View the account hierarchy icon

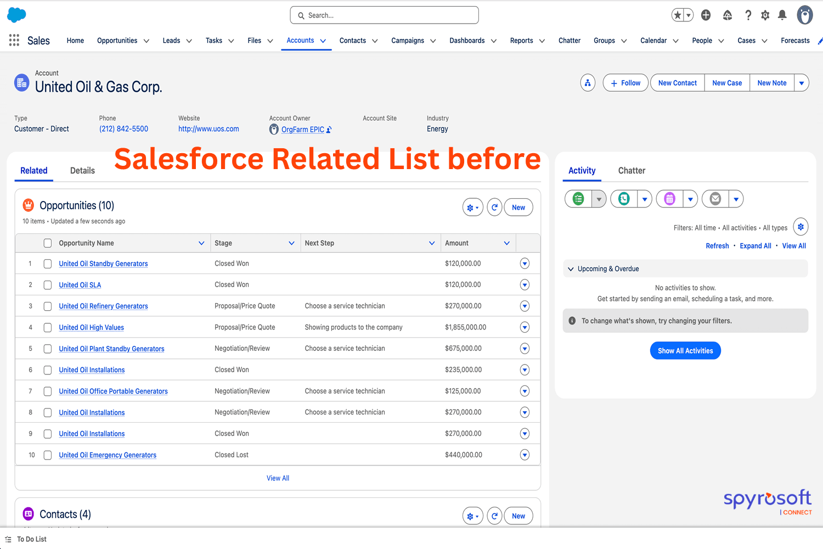tap(588, 83)
